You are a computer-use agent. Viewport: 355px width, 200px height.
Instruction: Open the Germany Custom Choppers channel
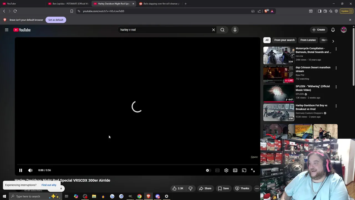[x=309, y=113]
